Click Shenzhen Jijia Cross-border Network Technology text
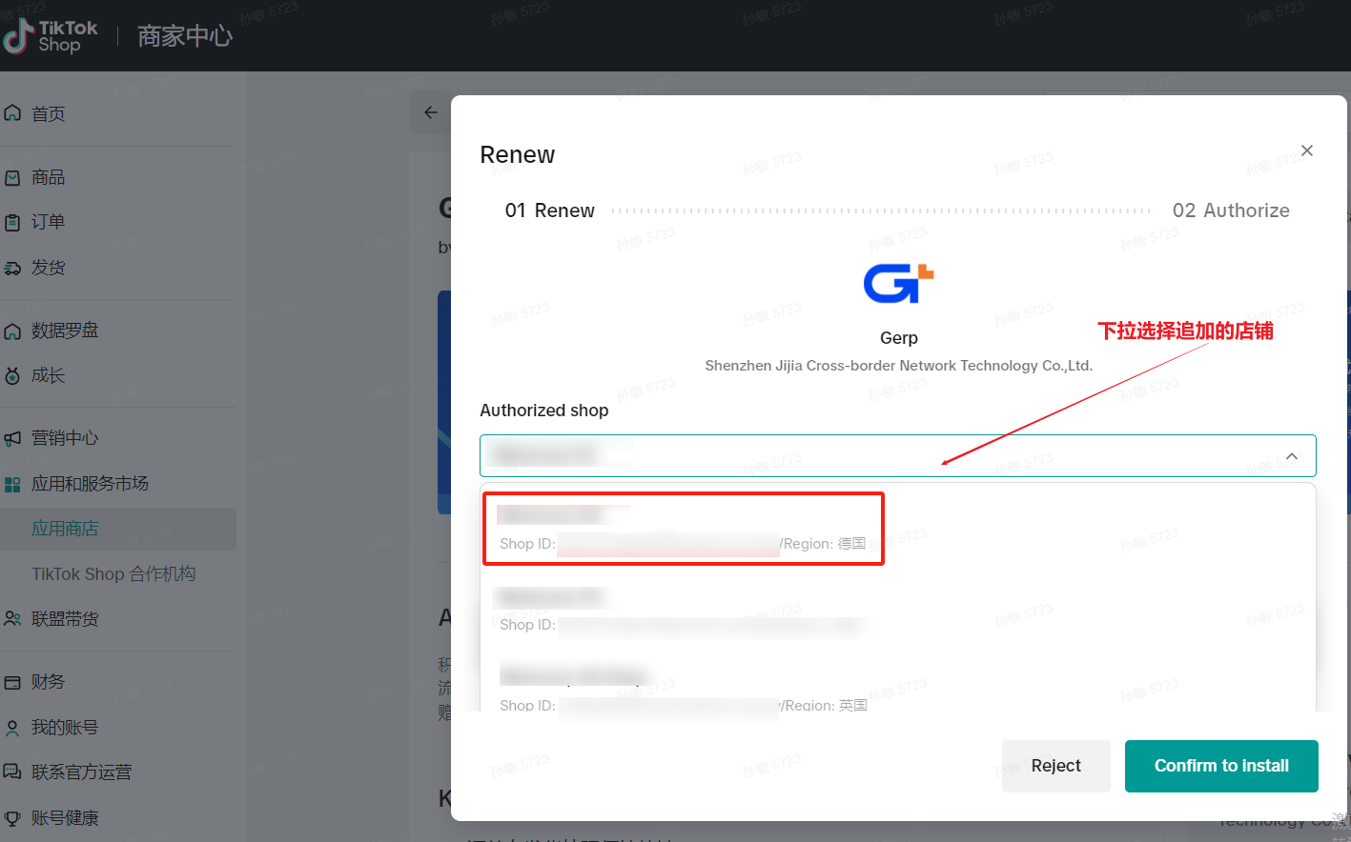 [898, 366]
